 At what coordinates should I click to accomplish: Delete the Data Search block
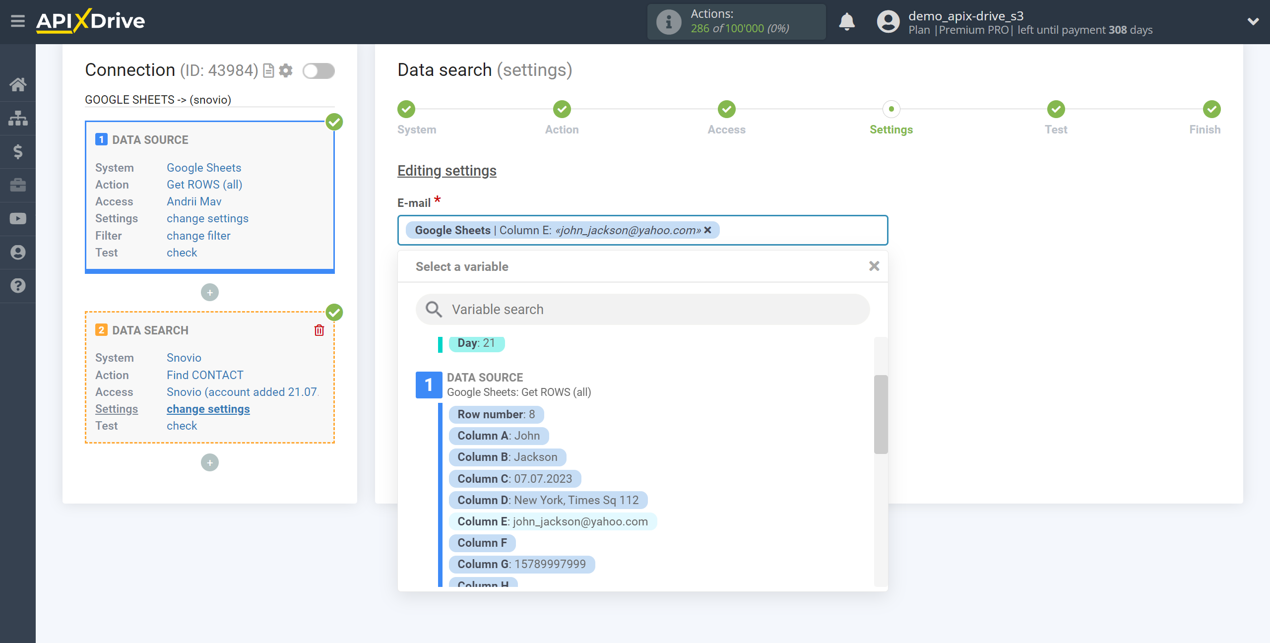pos(319,330)
